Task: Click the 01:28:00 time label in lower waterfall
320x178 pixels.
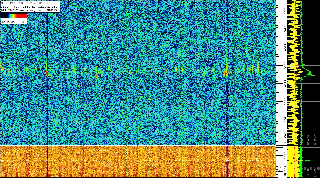Action: pos(189,171)
